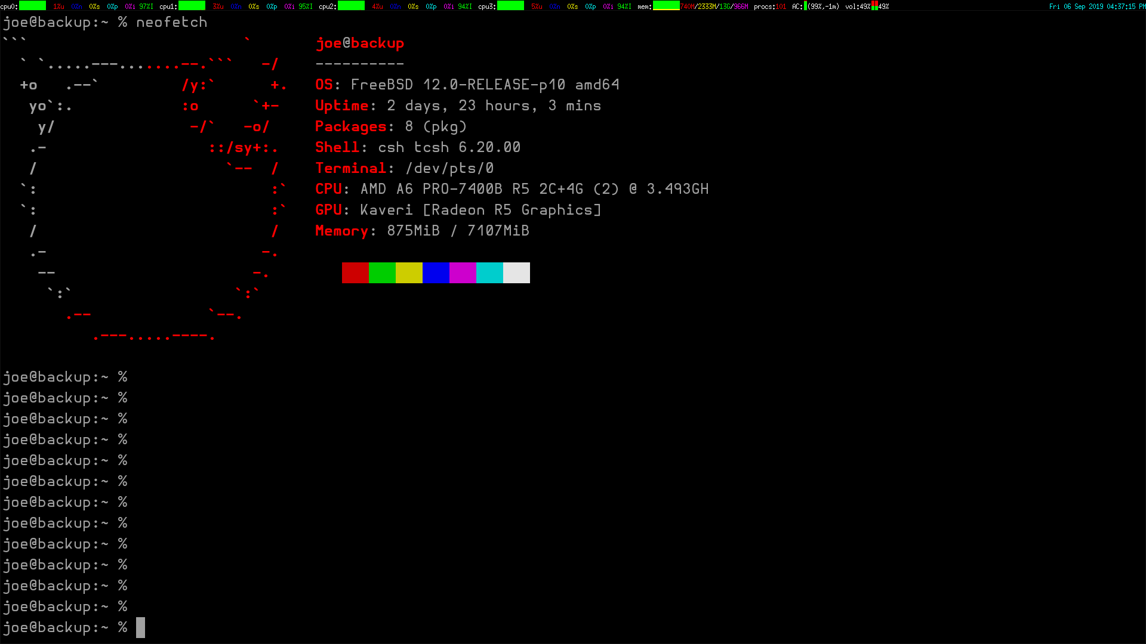1146x644 pixels.
Task: Click the yellow color block in neofetch palette
Action: point(409,273)
